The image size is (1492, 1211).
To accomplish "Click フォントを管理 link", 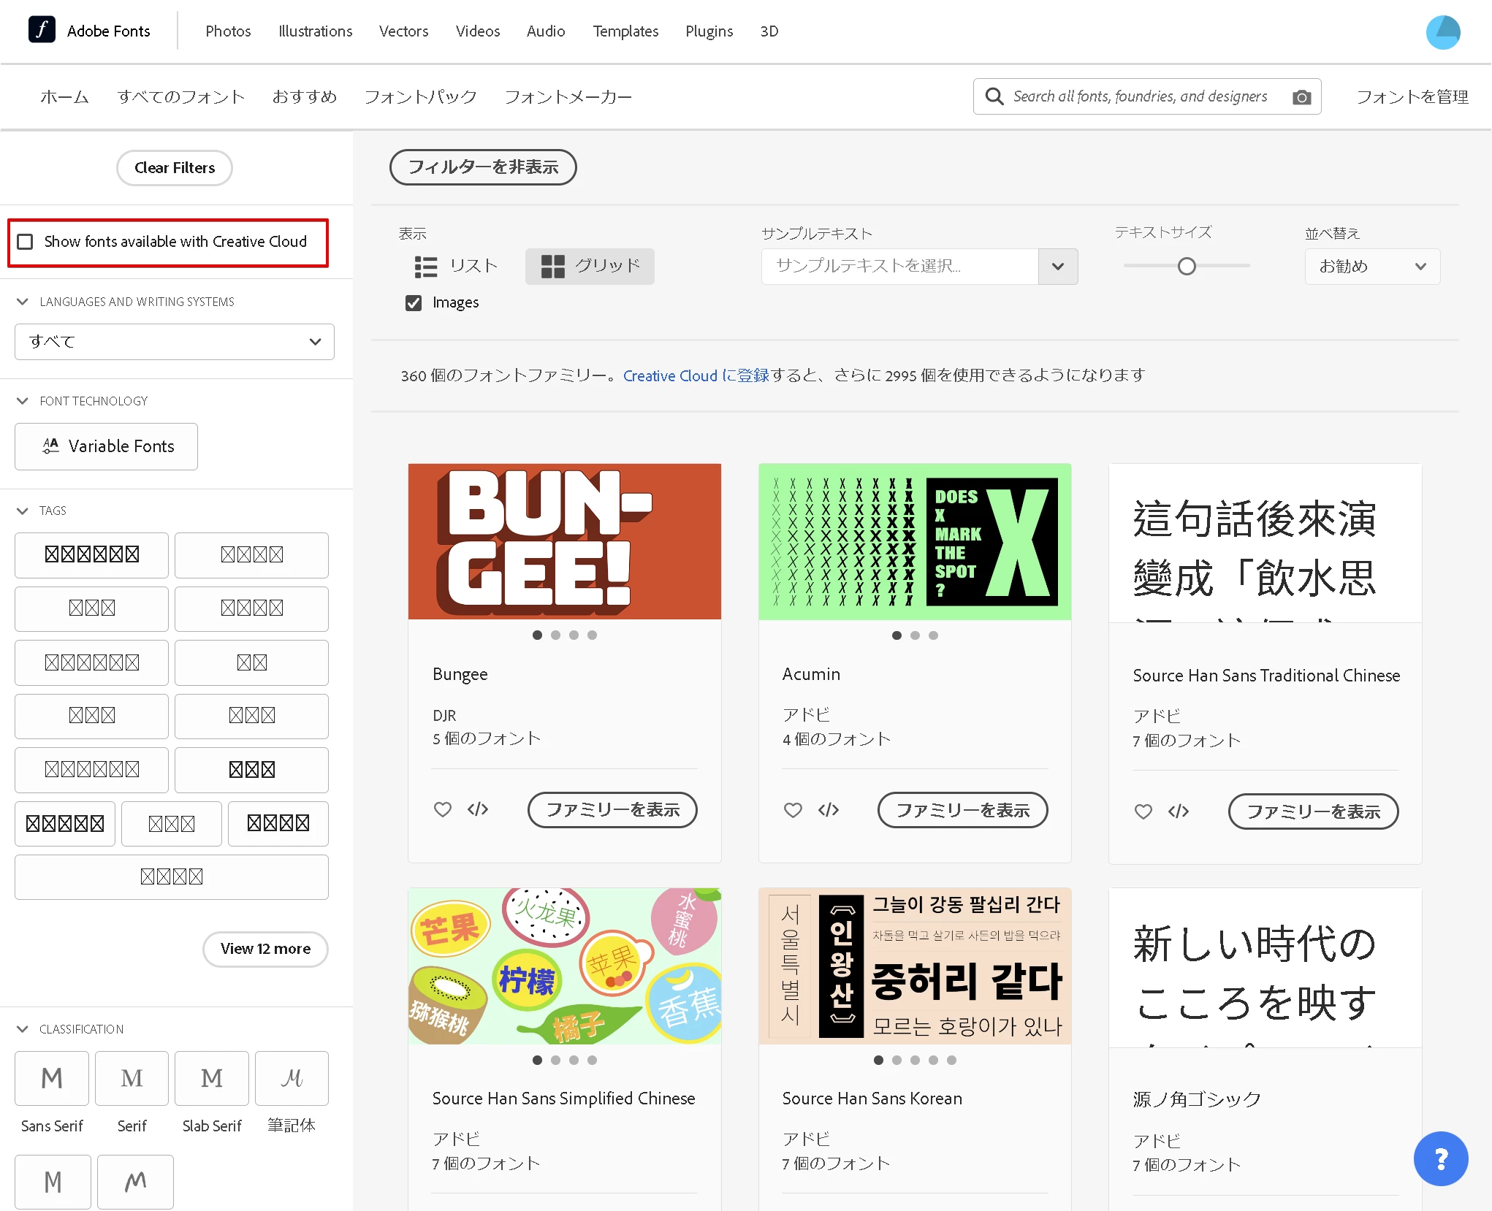I will 1412,97.
